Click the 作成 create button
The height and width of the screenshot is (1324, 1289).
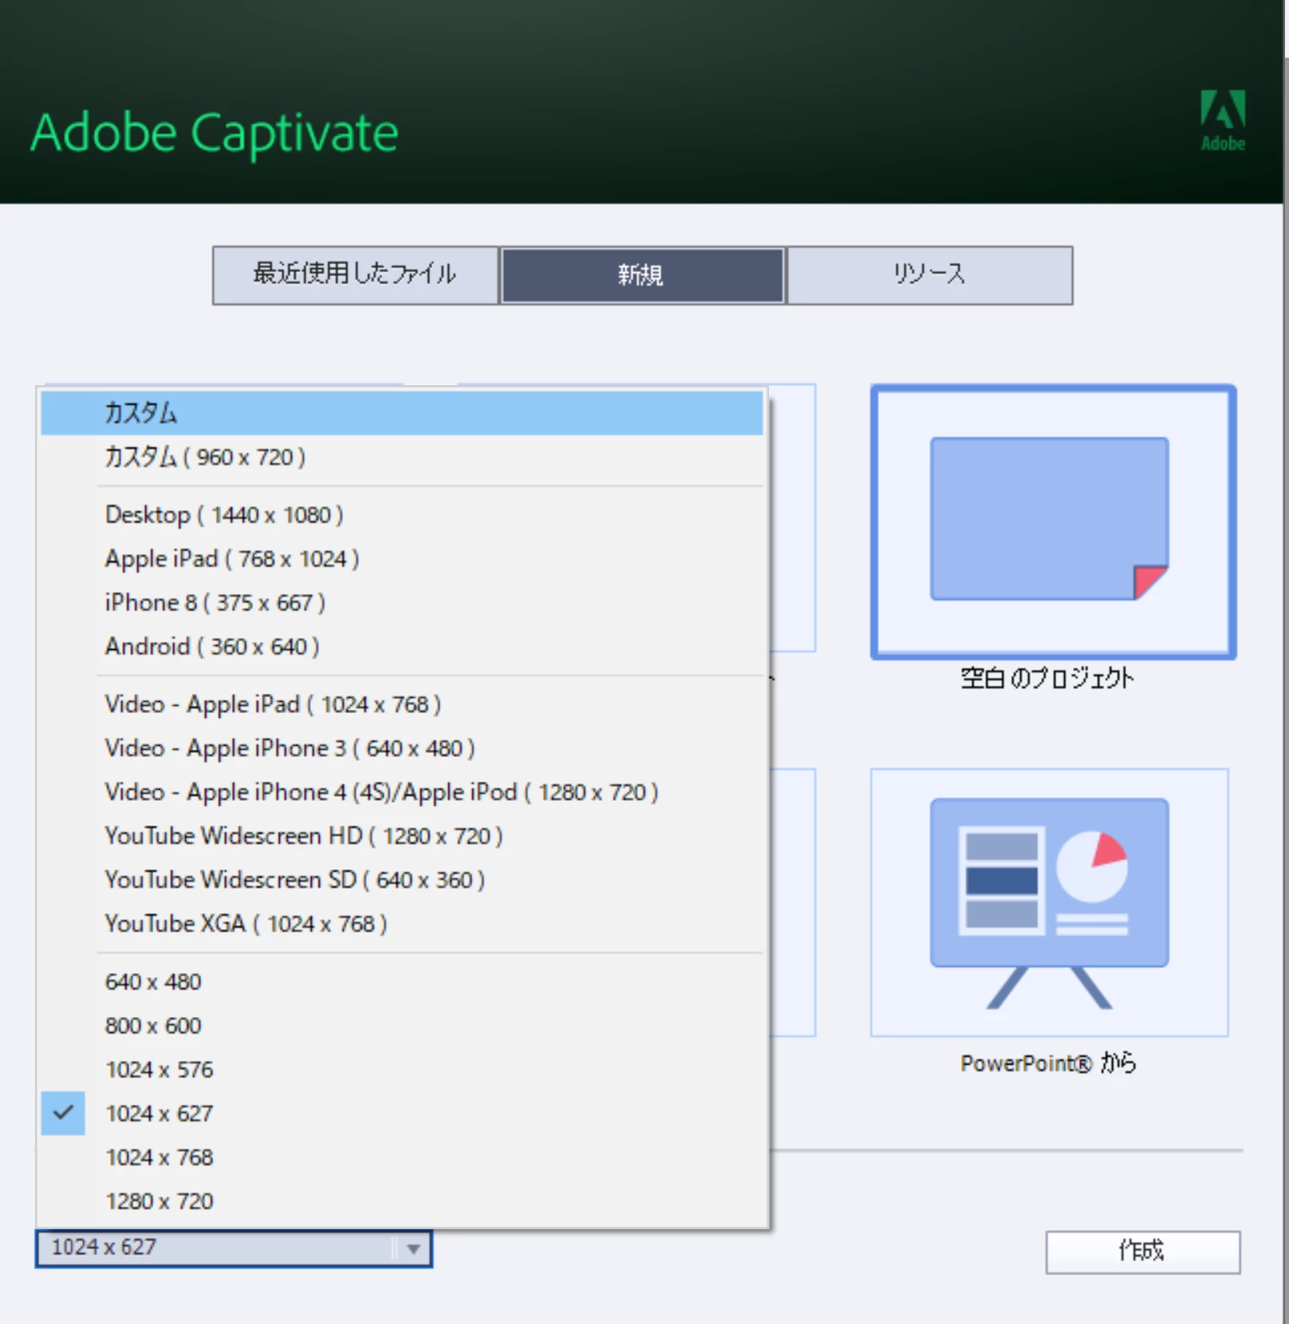click(1143, 1251)
